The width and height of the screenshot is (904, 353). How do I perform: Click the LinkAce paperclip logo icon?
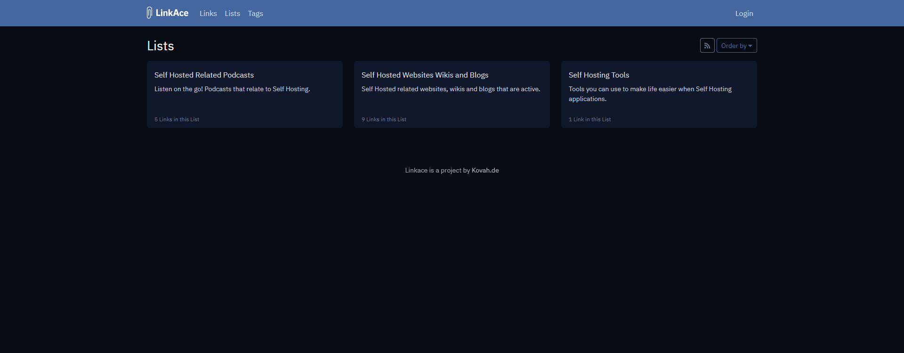(149, 13)
